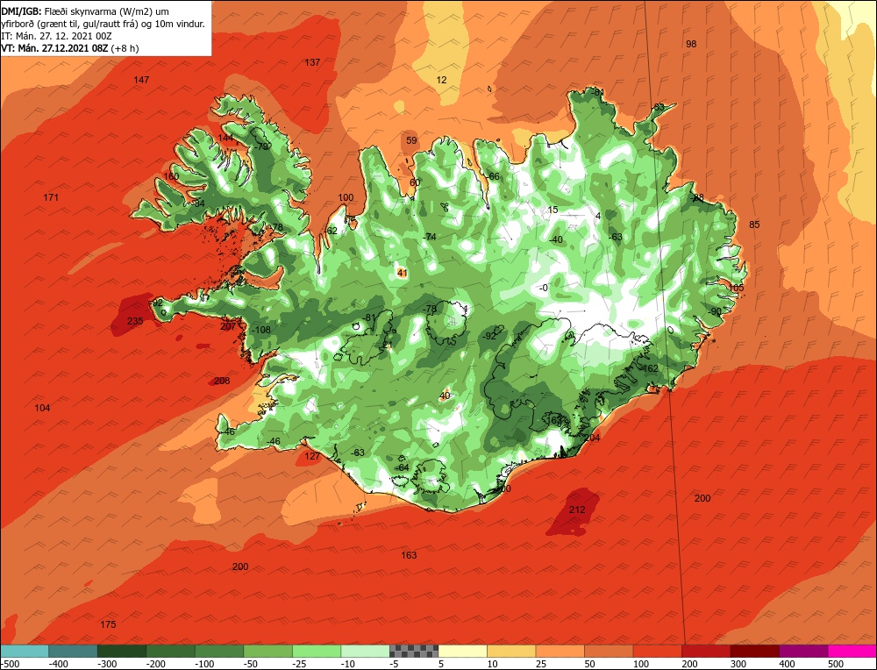Screen dimensions: 877x670
Task: Select the value 137 north of Westfjords
Action: click(312, 62)
